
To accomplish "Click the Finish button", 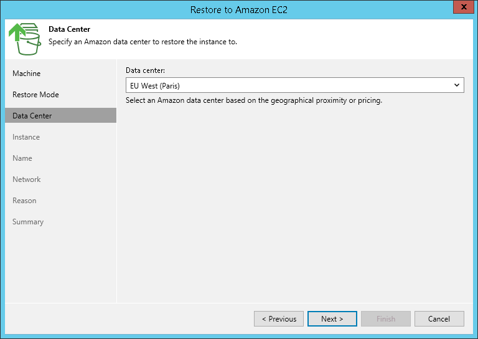I will point(386,319).
